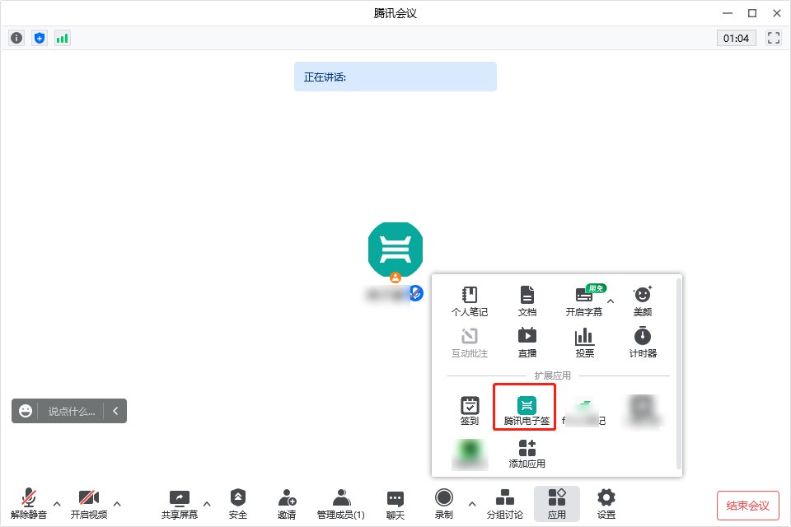Open 美颜 beauty filter
The height and width of the screenshot is (527, 791).
[x=643, y=301]
